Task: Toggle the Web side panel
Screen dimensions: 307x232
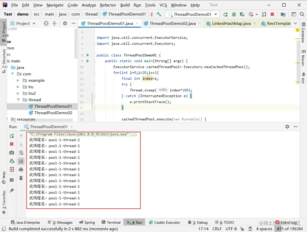Action: coord(4,178)
